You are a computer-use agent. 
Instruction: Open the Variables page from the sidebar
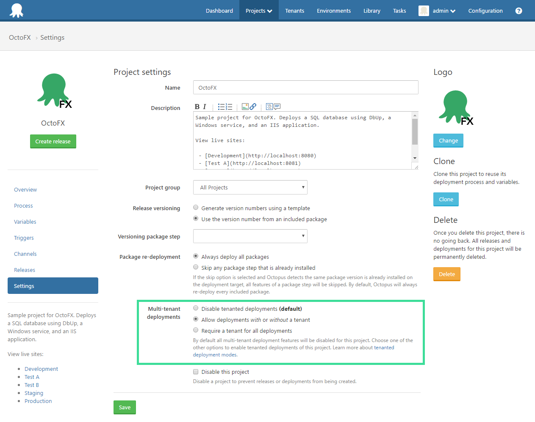click(x=25, y=222)
